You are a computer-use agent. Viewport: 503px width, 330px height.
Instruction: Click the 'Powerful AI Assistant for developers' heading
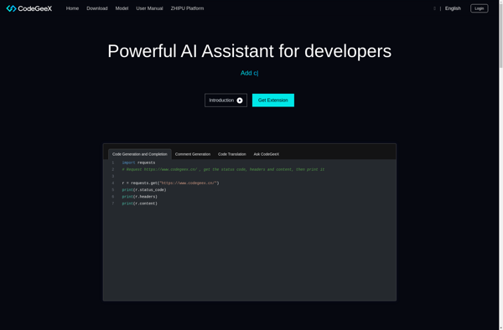coord(249,51)
